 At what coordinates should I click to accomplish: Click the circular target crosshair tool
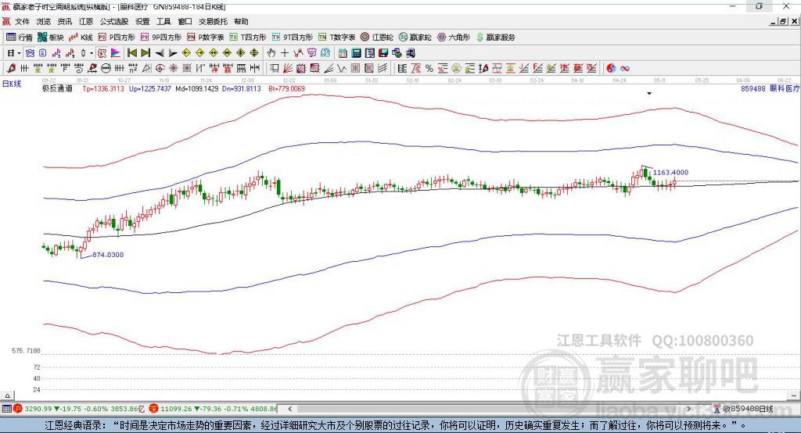pyautogui.click(x=160, y=69)
